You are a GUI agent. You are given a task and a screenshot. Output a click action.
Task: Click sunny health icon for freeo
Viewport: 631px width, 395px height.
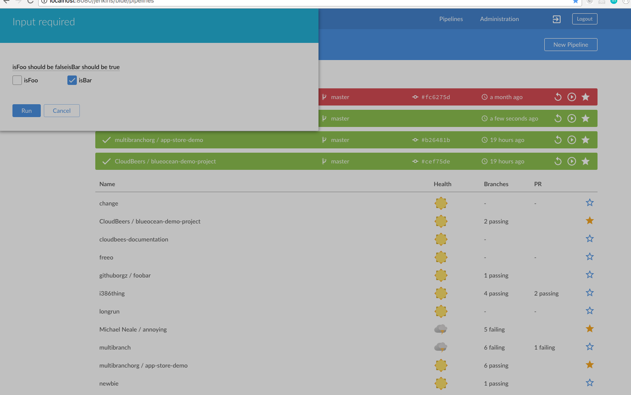pos(441,257)
